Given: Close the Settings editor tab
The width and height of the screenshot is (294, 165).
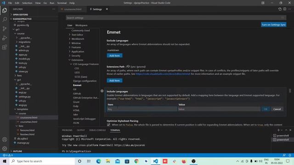Looking at the screenshot, I should click(x=107, y=9).
